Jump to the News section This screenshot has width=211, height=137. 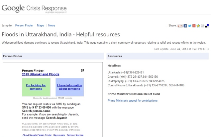click(52, 25)
